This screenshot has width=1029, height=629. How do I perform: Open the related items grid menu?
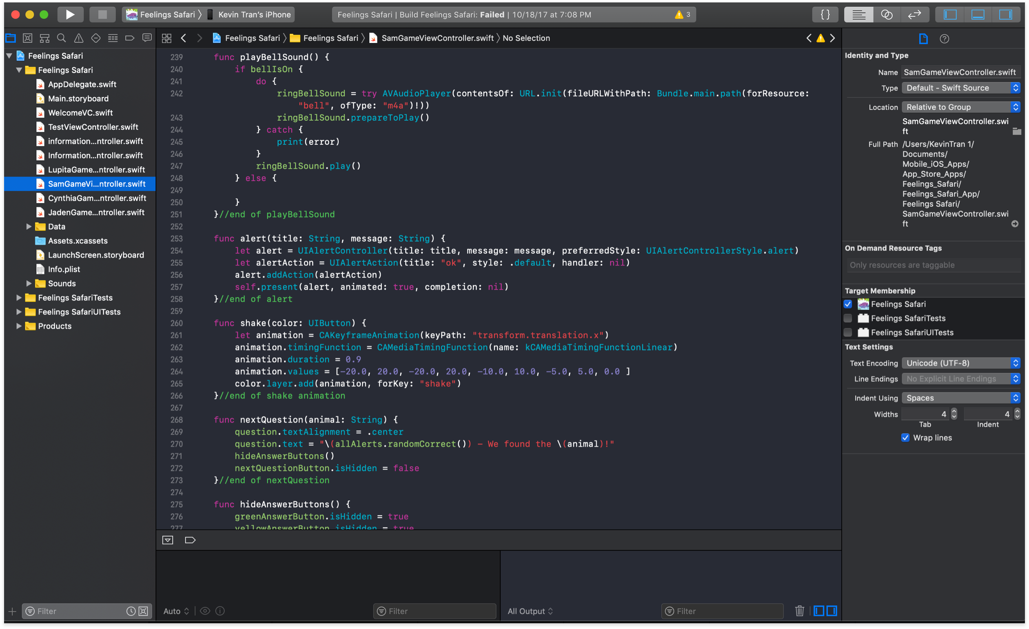coord(166,38)
